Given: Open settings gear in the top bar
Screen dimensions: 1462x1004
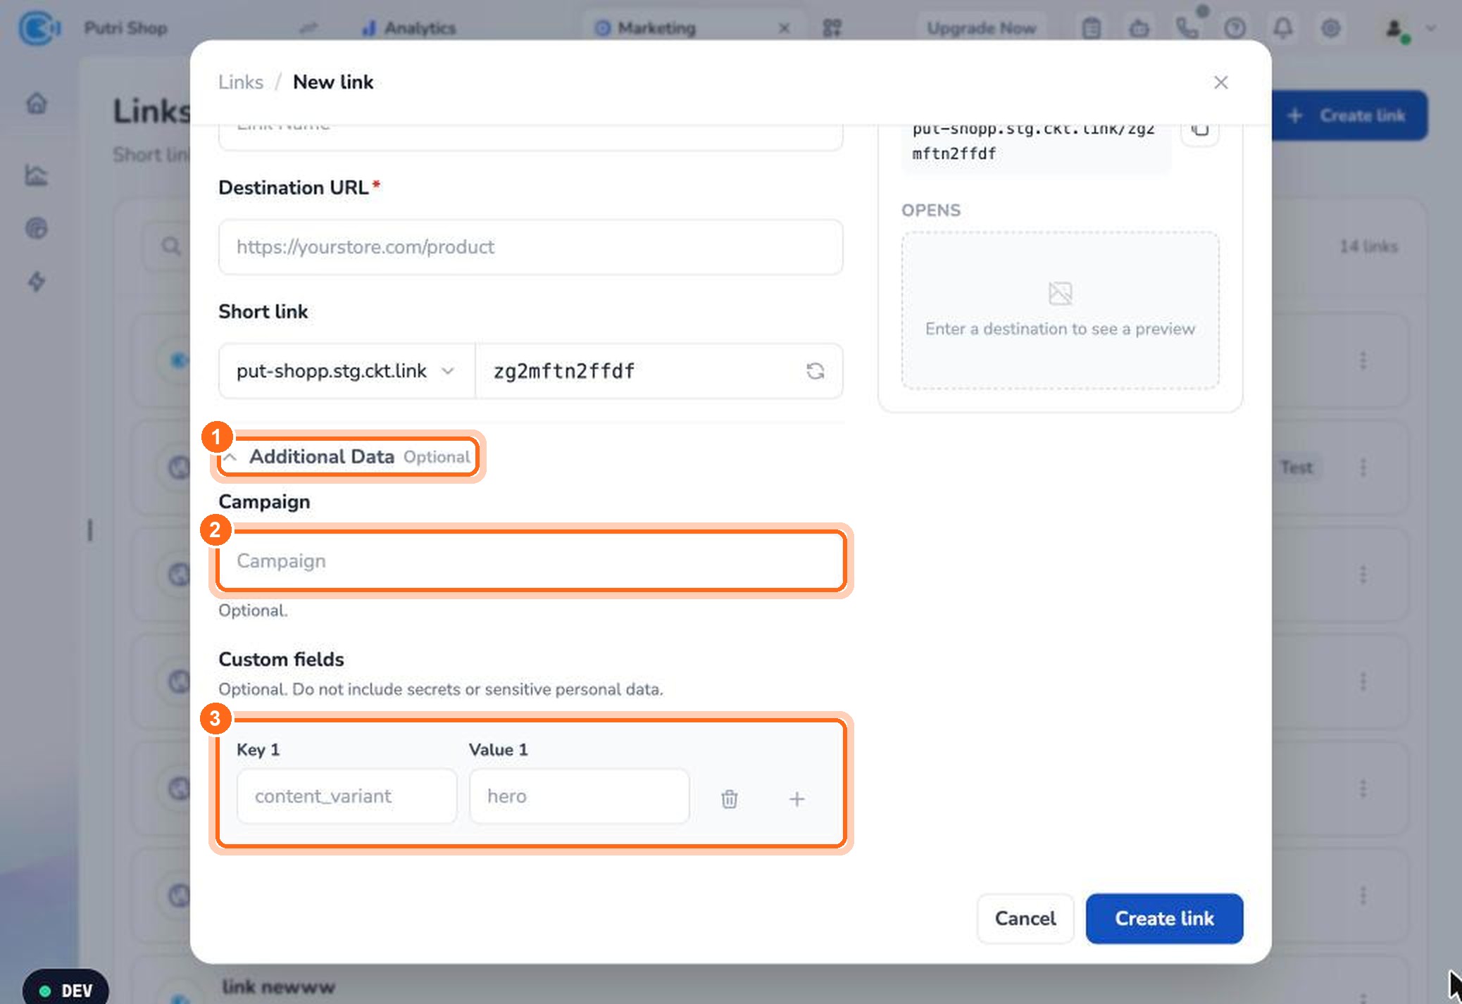Looking at the screenshot, I should (1330, 28).
